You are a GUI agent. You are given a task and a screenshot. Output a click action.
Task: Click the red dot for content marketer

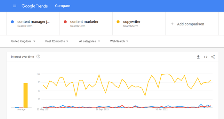(65, 22)
